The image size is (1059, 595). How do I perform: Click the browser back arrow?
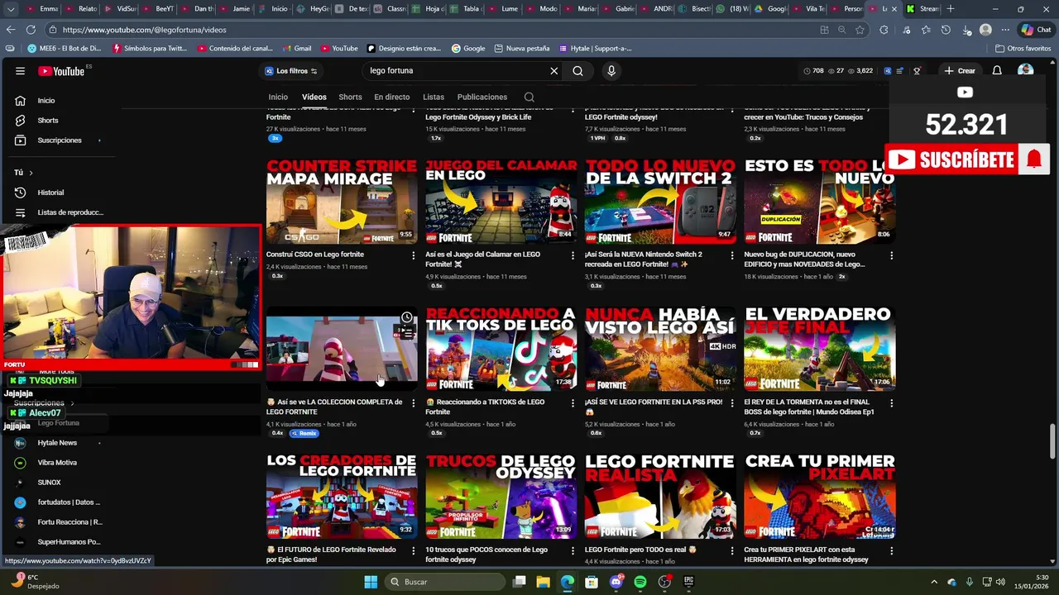click(x=11, y=30)
